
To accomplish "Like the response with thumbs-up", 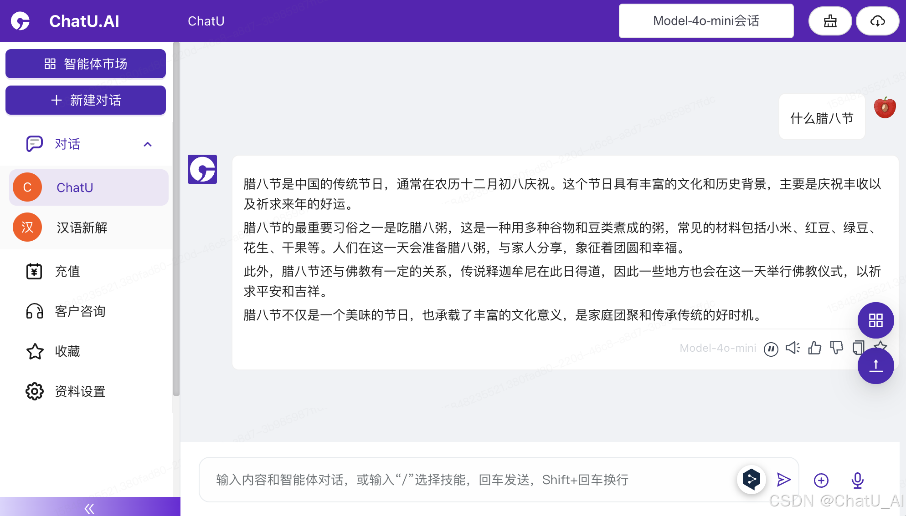I will click(x=814, y=348).
